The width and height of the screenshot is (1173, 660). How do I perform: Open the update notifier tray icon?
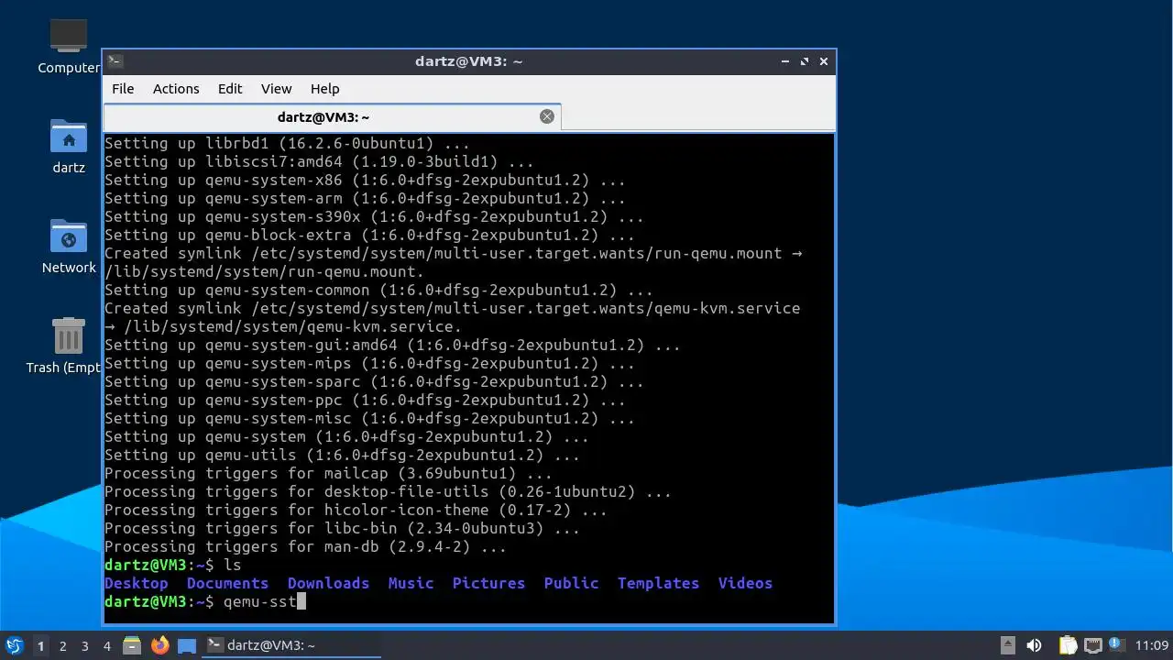point(1115,644)
